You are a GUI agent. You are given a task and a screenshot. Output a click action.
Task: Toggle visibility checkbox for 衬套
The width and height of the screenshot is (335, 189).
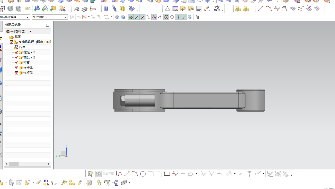coord(17,63)
